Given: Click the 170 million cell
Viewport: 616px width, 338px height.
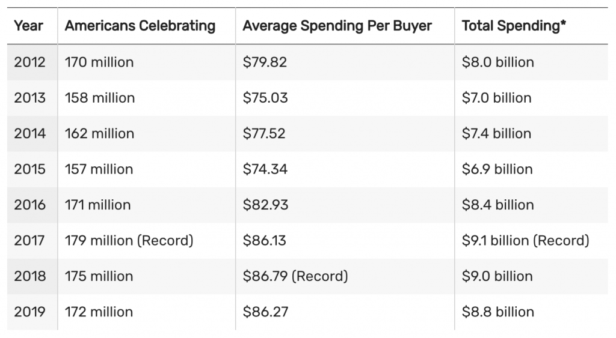Looking at the screenshot, I should tap(99, 62).
